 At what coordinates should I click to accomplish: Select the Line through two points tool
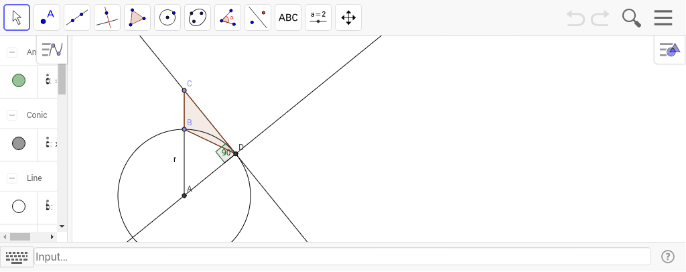pos(77,17)
